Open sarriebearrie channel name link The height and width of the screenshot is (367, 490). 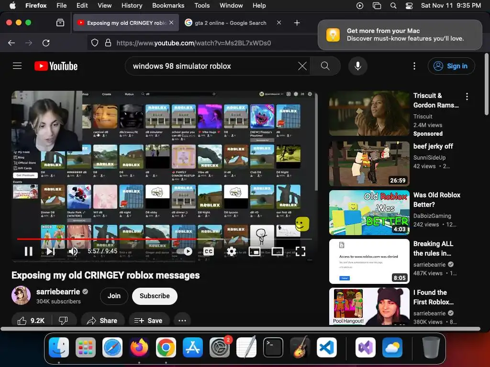click(58, 291)
